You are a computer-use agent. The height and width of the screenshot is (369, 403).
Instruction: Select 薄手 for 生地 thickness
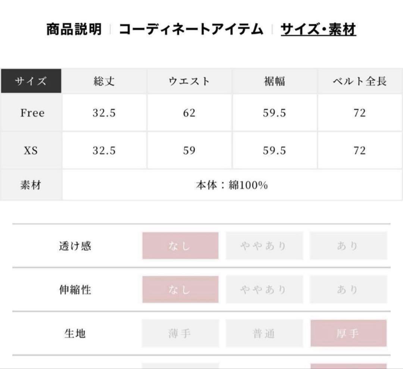point(180,333)
